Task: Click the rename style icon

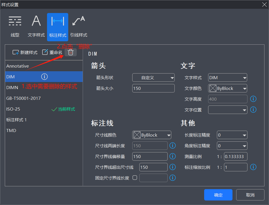Action: click(45, 52)
